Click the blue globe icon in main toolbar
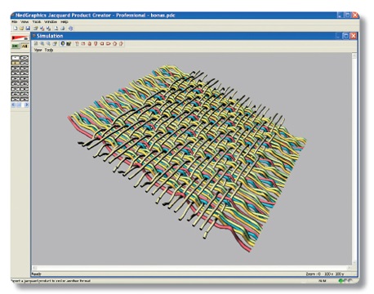374x294 pixels. (x=70, y=29)
